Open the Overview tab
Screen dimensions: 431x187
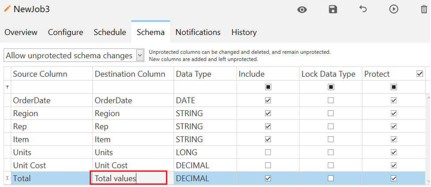coord(21,32)
